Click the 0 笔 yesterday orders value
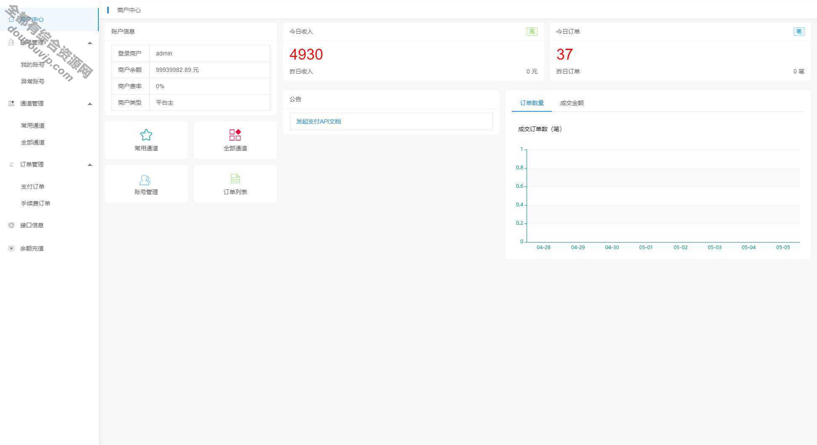This screenshot has height=445, width=817. click(799, 71)
